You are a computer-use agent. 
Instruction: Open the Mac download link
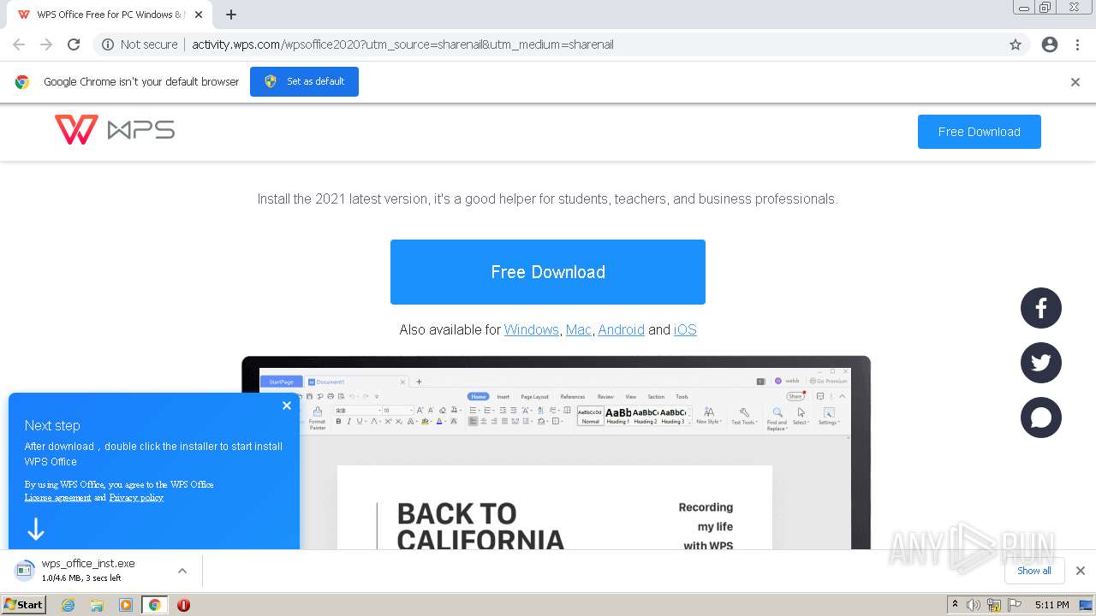click(x=578, y=329)
